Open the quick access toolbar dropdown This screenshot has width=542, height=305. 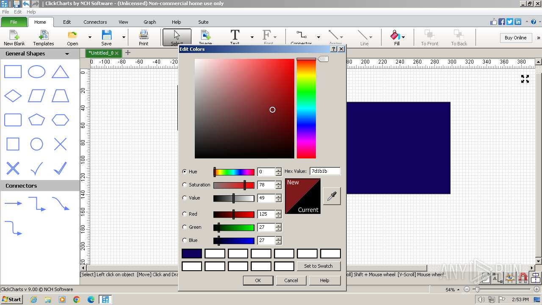click(43, 4)
